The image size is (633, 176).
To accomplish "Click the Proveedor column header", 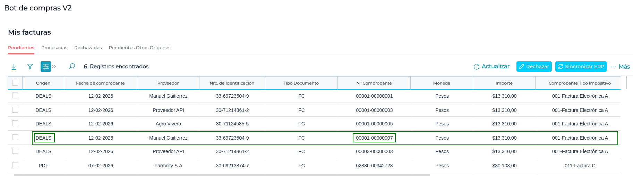I will click(x=168, y=83).
